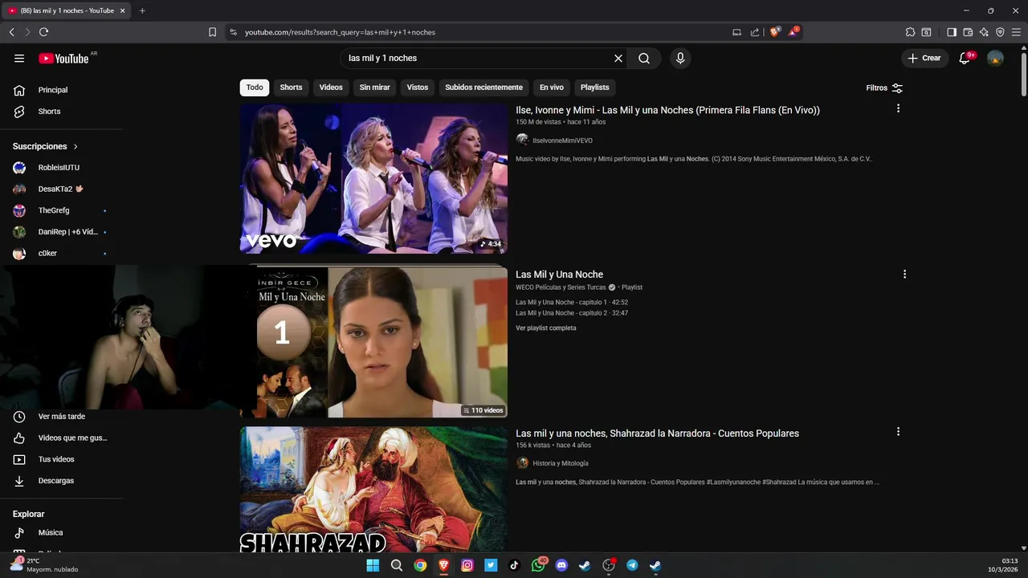Open the Filtros search filters
Screen dimensions: 1028x578
click(884, 88)
